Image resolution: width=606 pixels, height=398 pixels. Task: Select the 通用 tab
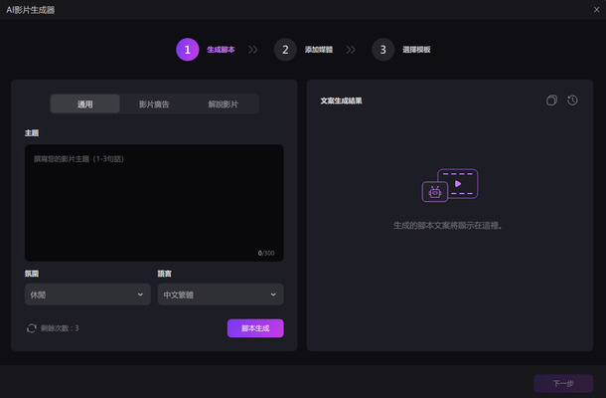point(85,103)
